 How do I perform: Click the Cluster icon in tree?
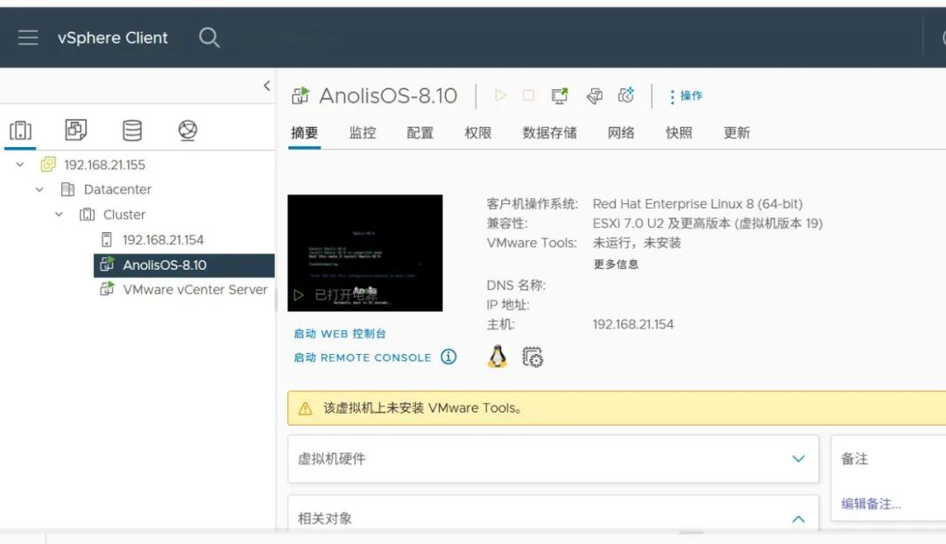click(87, 214)
